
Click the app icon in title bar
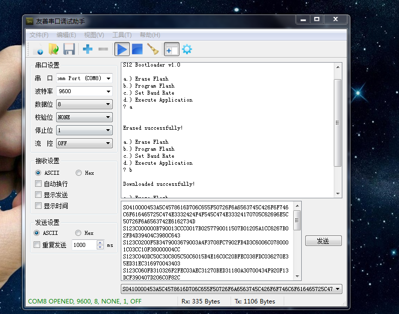(x=30, y=22)
